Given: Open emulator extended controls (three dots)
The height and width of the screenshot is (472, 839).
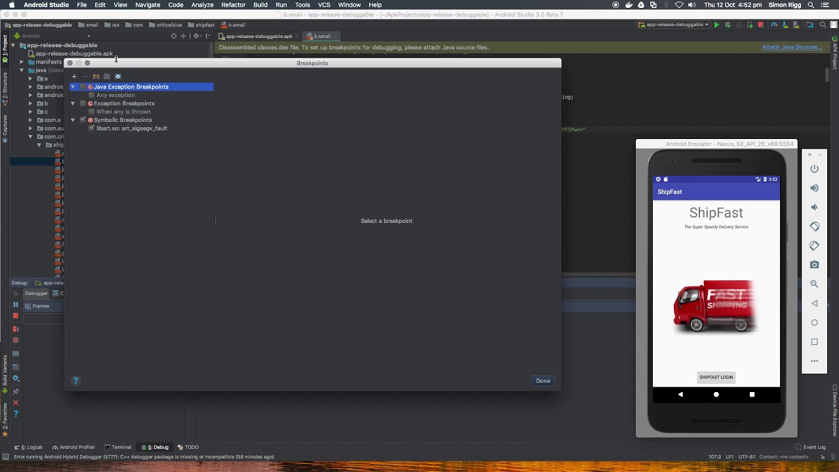Looking at the screenshot, I should pos(814,361).
